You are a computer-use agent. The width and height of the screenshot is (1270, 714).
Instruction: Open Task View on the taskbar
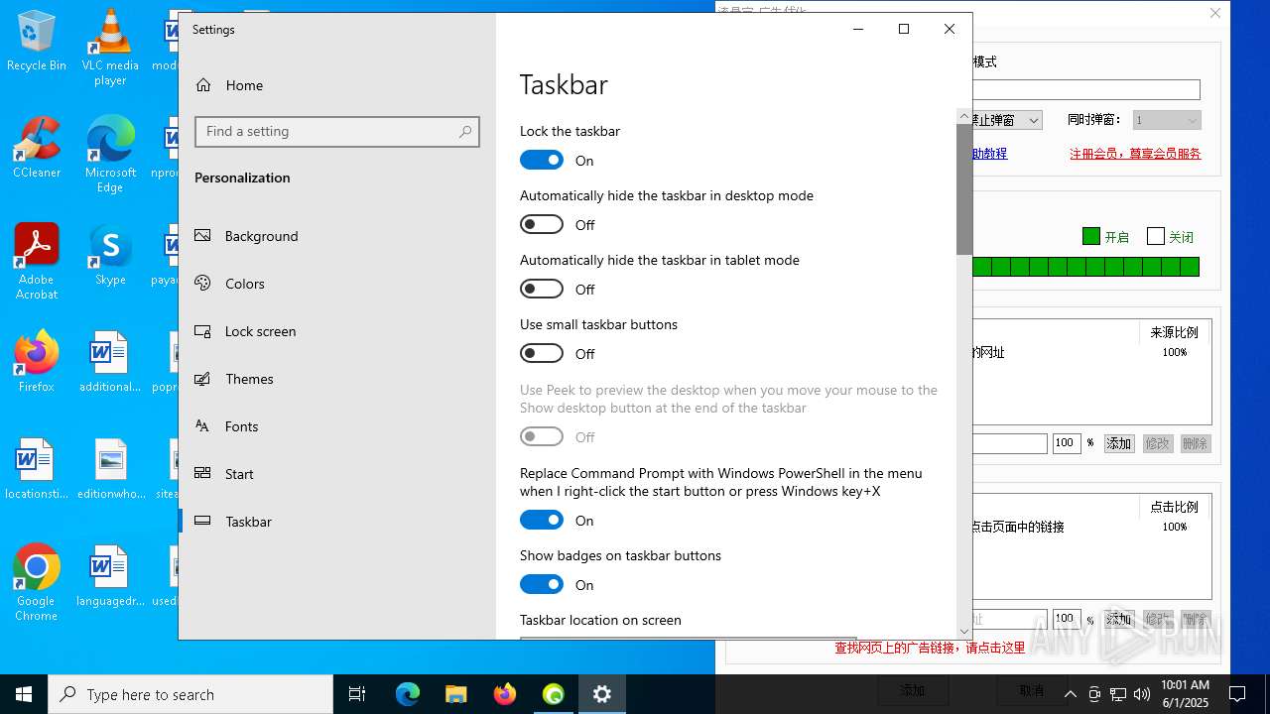pyautogui.click(x=357, y=694)
